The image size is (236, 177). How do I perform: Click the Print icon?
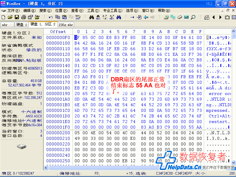(24, 17)
